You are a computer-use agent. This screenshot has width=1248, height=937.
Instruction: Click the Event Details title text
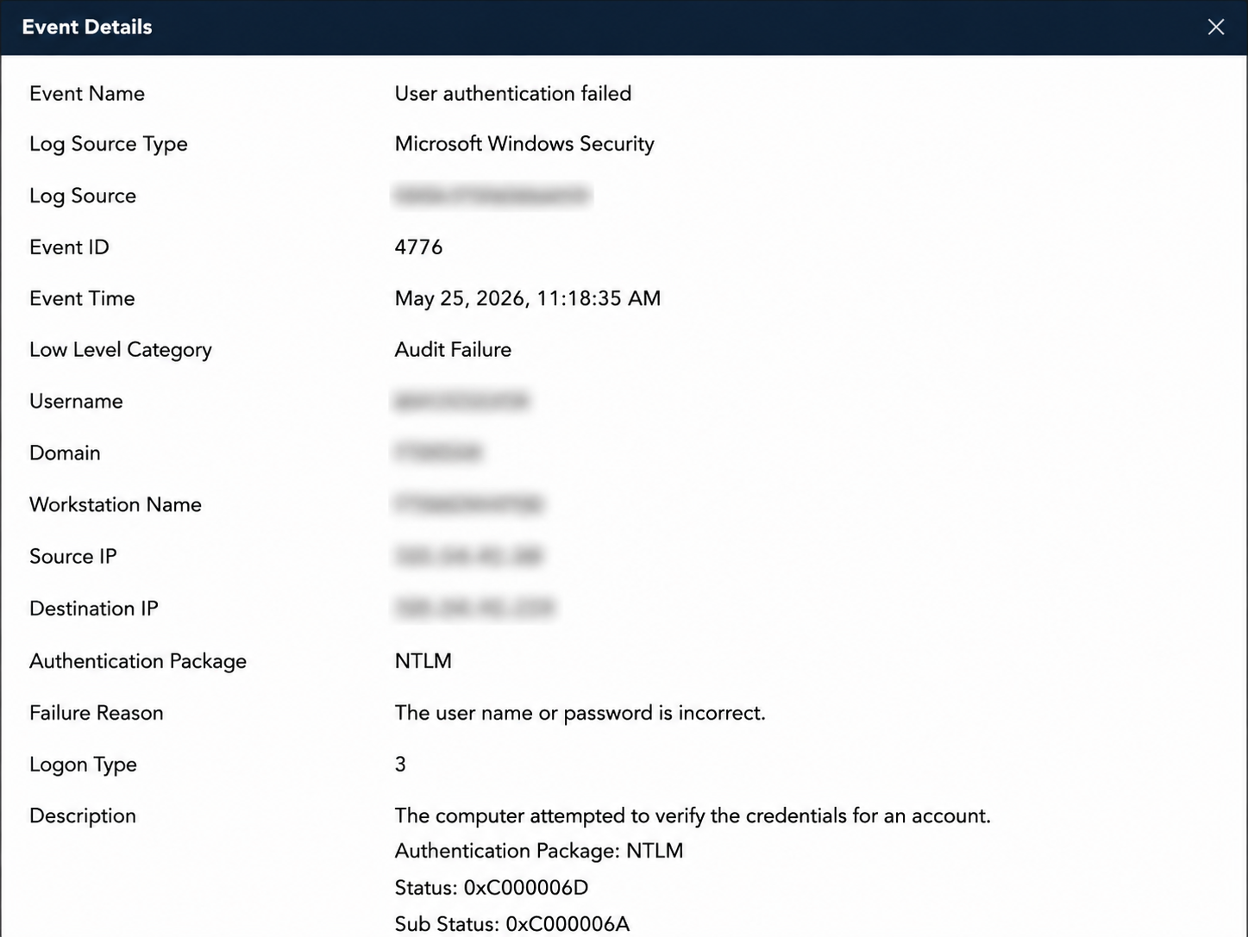87,27
